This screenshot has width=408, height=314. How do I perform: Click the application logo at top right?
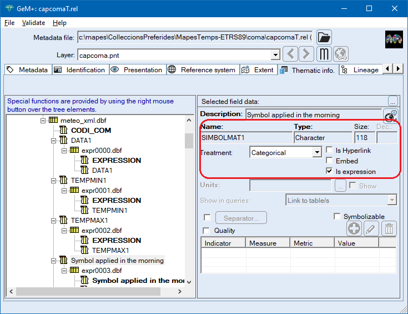394,39
